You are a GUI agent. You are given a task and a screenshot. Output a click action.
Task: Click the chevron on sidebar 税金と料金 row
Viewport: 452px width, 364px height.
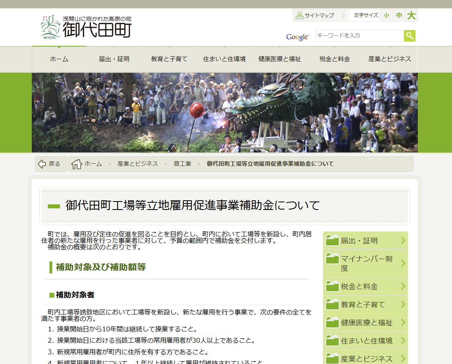pos(403,286)
